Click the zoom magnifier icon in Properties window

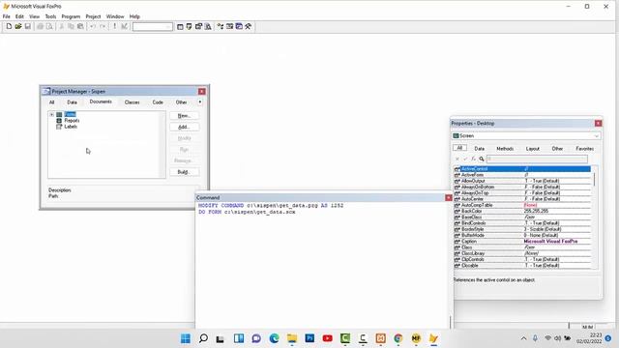coord(482,159)
